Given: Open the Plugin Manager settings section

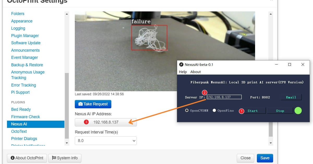Looking at the screenshot, I should click(x=25, y=35).
